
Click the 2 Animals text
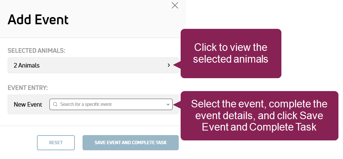[27, 65]
